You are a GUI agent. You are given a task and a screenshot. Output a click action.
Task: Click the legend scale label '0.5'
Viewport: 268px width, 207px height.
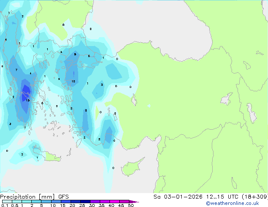[x=15, y=205]
